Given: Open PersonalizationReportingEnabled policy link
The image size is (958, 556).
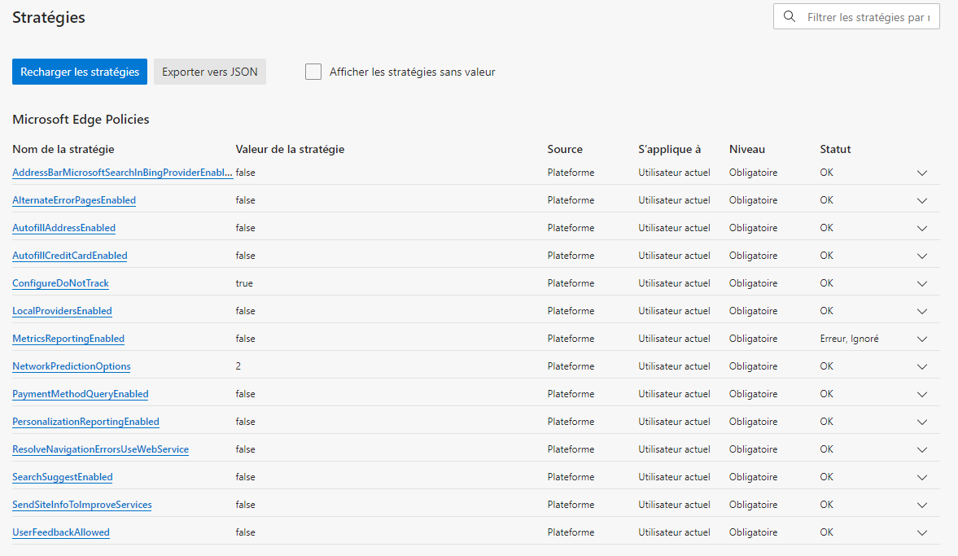Looking at the screenshot, I should [85, 422].
